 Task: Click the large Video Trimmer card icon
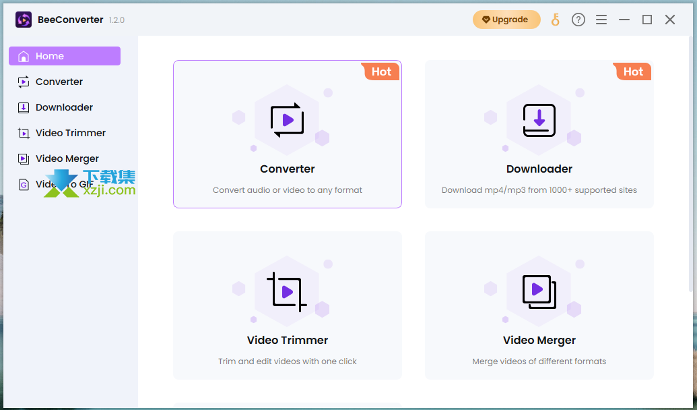click(x=287, y=291)
